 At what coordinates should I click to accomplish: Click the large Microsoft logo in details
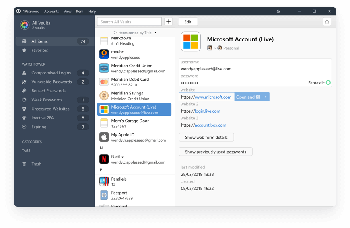[x=191, y=42]
